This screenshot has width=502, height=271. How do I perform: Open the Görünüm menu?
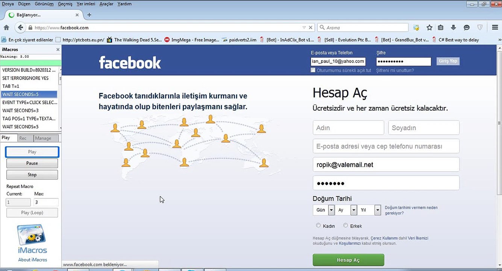click(x=44, y=4)
